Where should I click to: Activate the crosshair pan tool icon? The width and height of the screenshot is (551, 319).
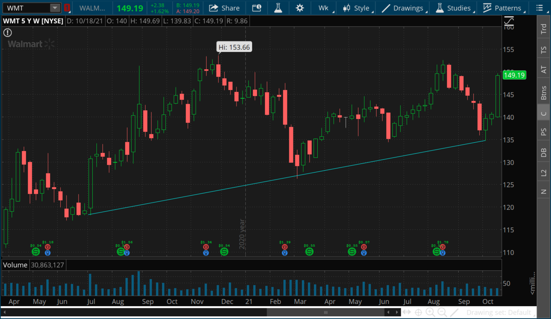point(418,313)
